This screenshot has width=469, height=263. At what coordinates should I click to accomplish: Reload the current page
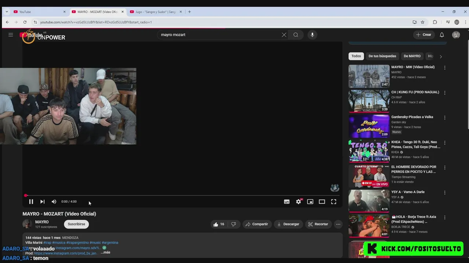tap(25, 22)
